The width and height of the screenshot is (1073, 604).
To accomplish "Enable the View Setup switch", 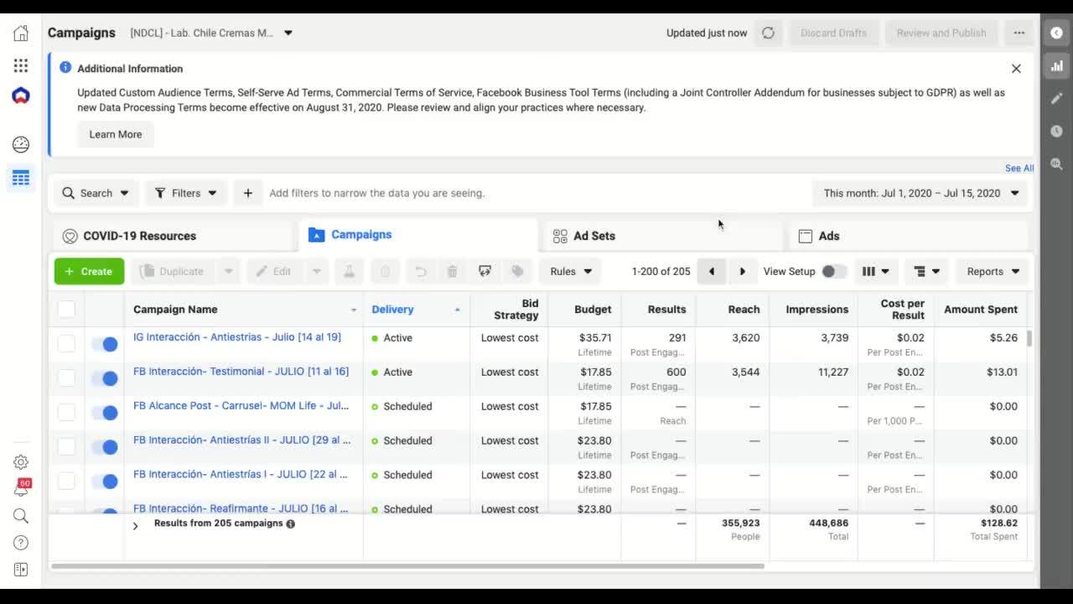I will (833, 271).
